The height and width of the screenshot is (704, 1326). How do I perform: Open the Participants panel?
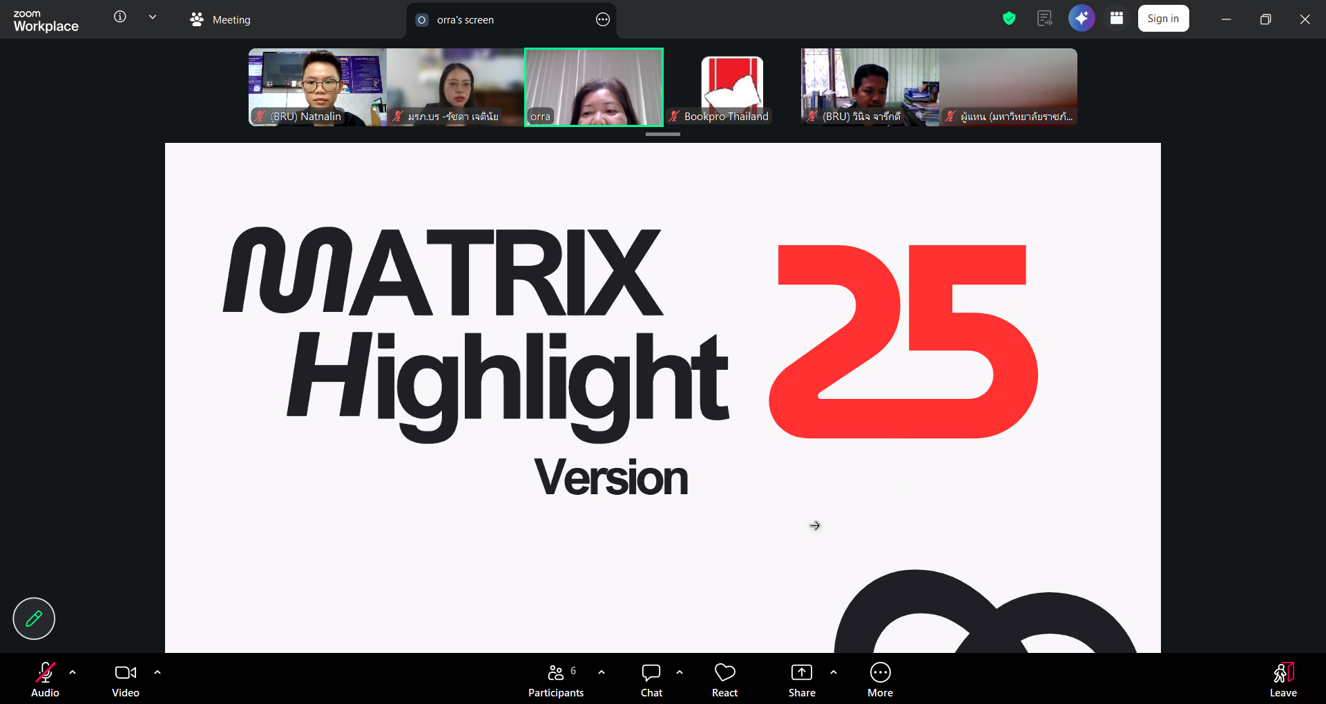(556, 680)
